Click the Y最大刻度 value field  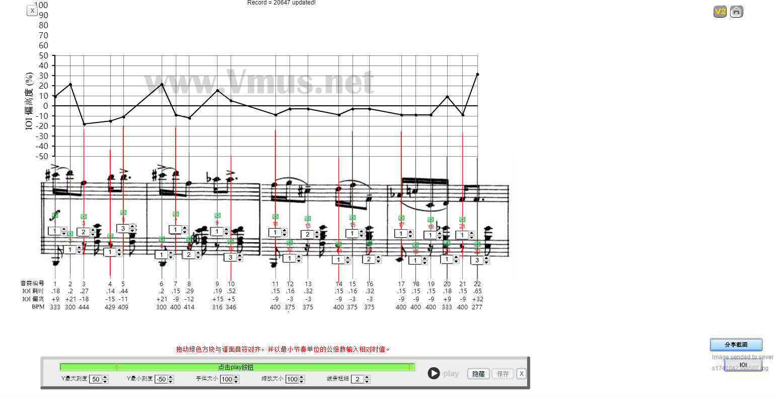pyautogui.click(x=95, y=379)
